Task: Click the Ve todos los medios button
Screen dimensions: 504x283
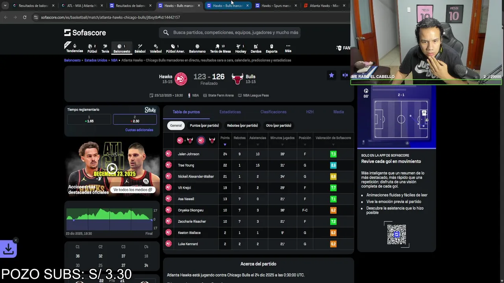Action: pyautogui.click(x=133, y=190)
